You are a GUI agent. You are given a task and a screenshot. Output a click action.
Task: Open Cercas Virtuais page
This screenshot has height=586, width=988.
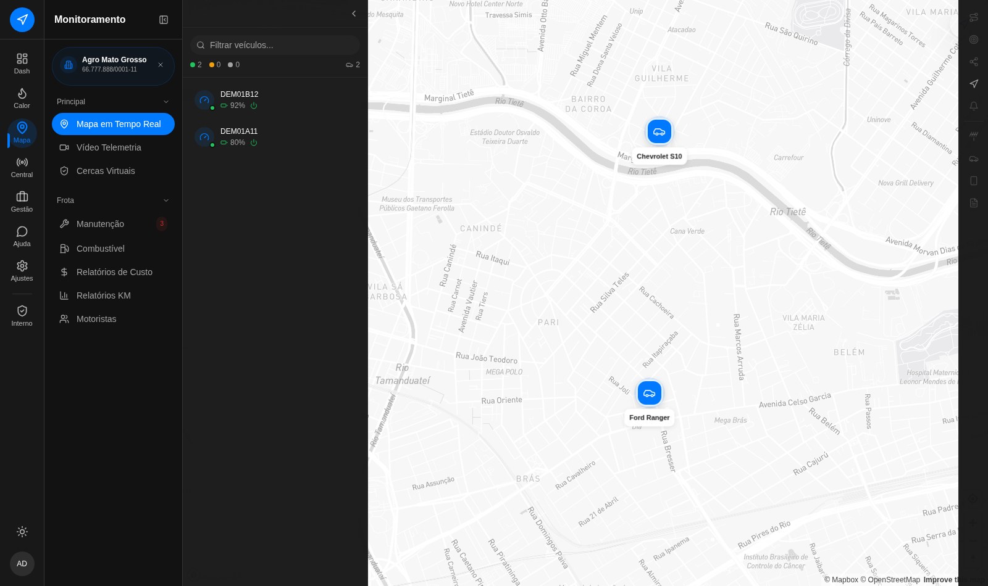113,171
